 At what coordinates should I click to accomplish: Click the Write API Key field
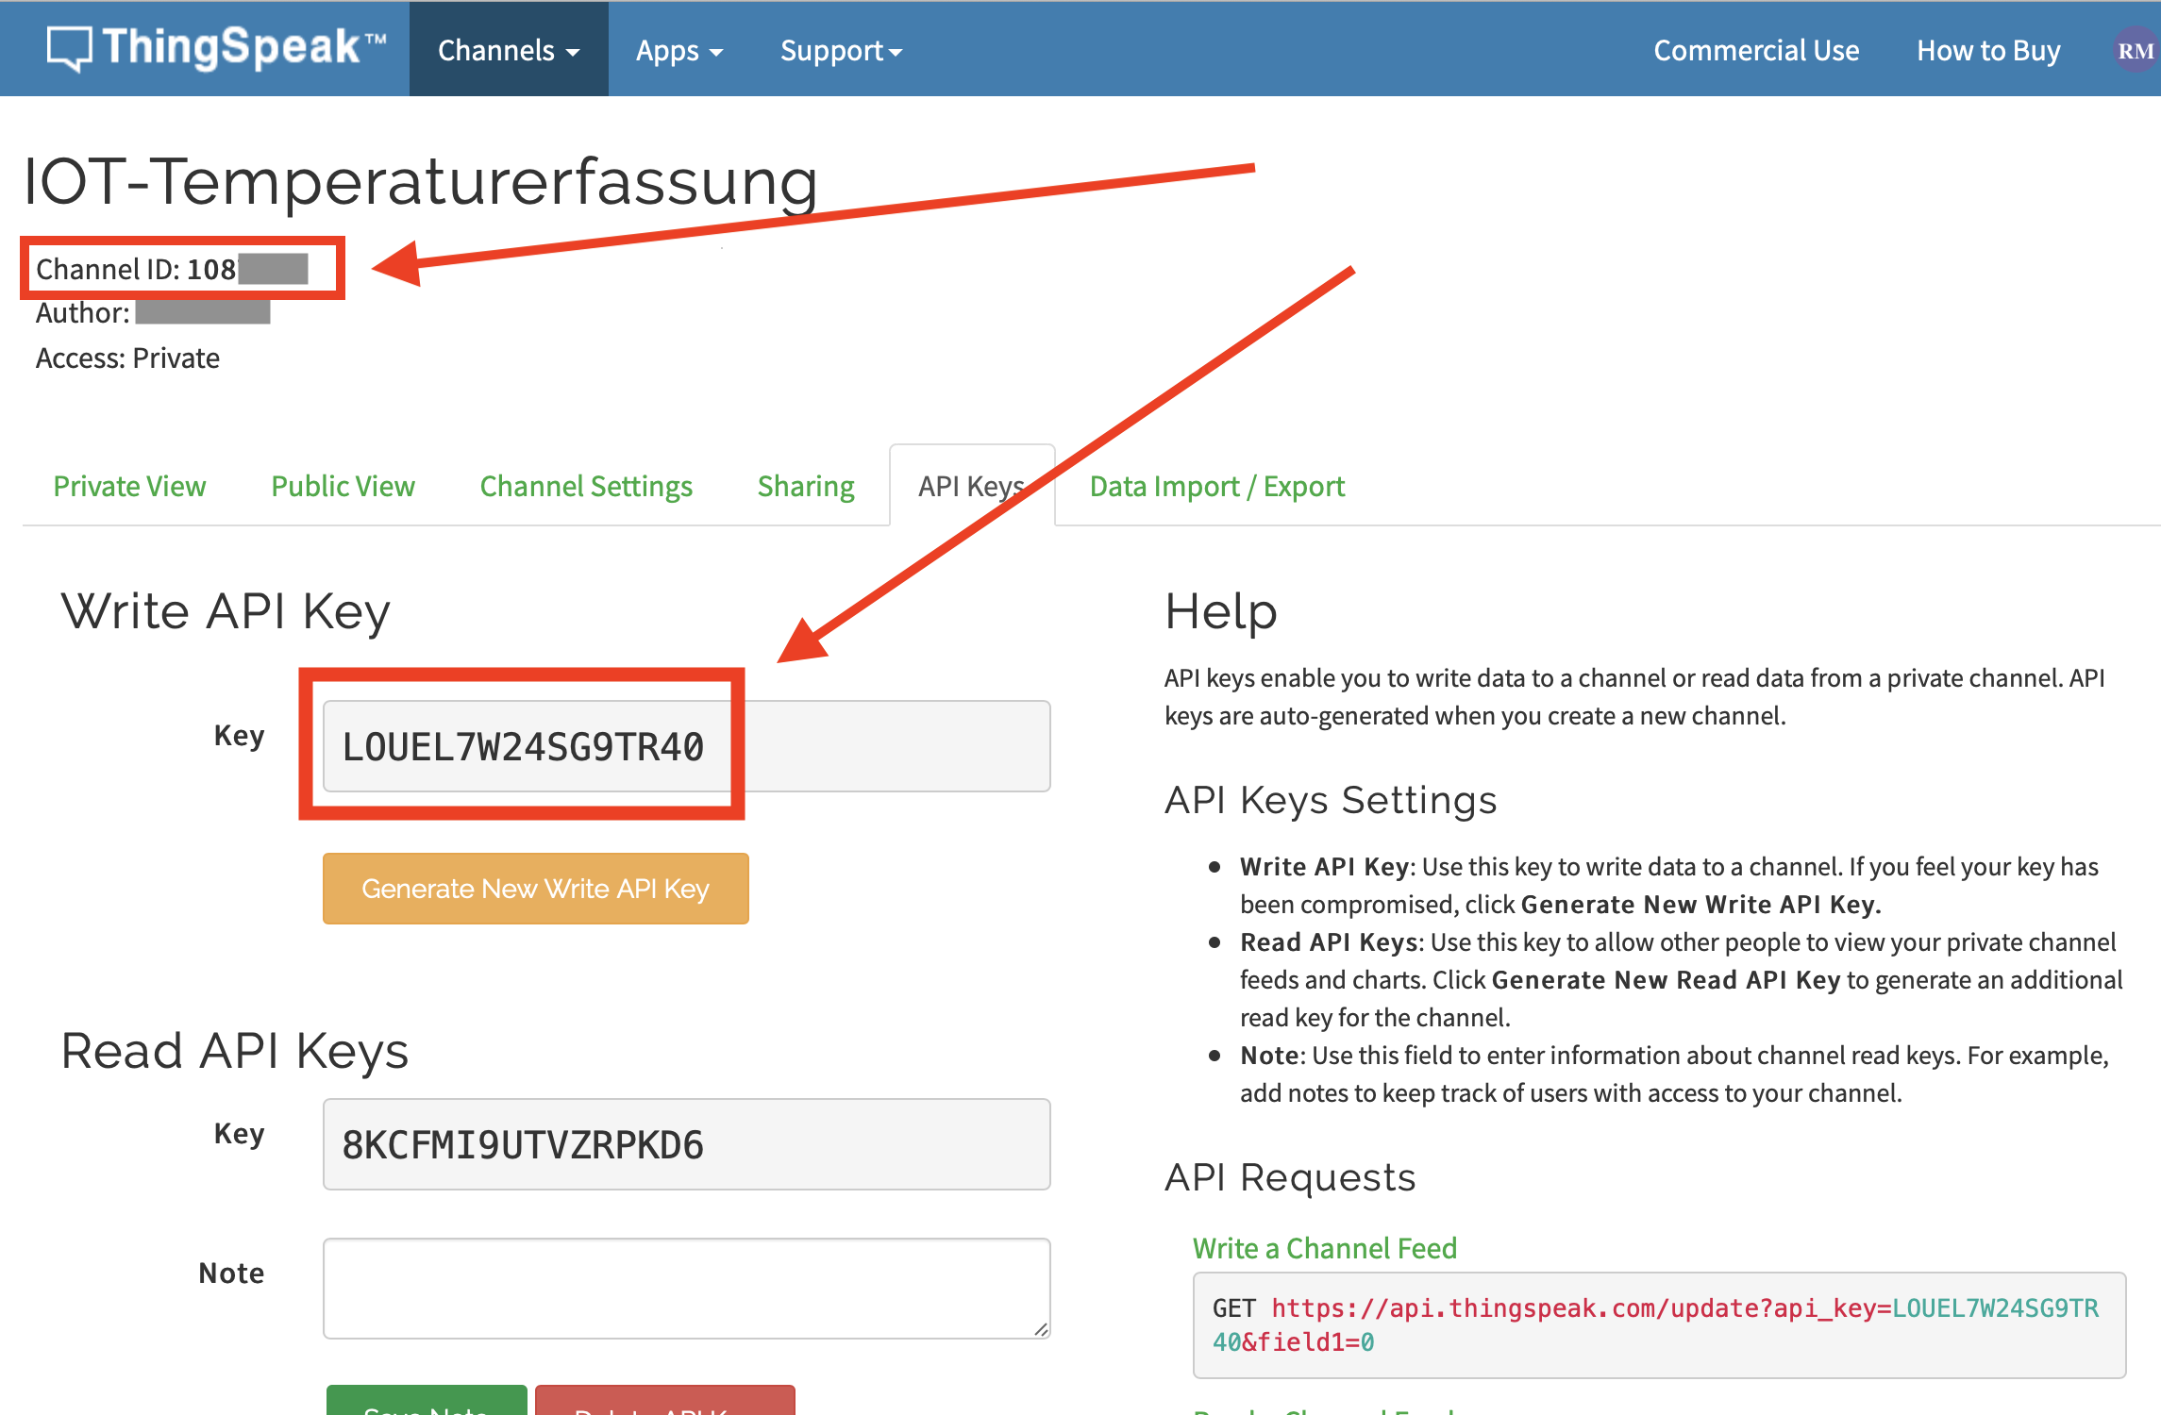686,746
